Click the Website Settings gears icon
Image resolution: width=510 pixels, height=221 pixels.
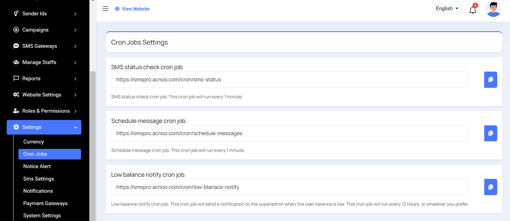(x=16, y=94)
